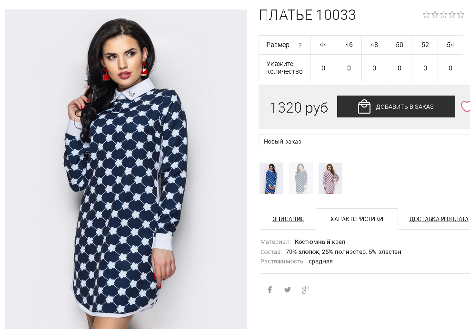Click the Google Plus share icon
The width and height of the screenshot is (470, 329).
click(x=305, y=290)
